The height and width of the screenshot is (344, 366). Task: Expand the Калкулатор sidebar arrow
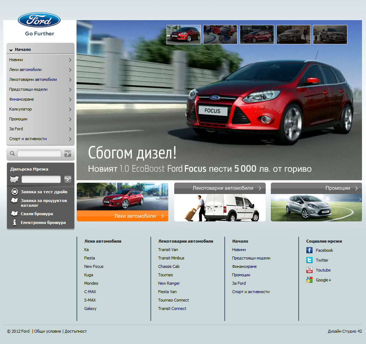click(70, 109)
